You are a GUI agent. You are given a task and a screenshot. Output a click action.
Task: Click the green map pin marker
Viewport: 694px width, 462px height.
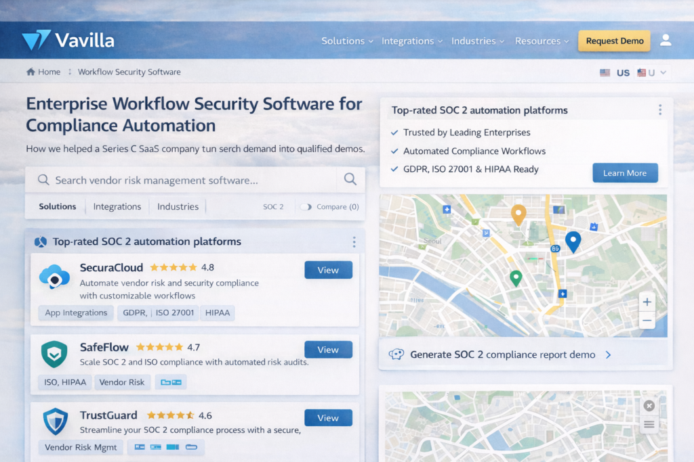[516, 277]
